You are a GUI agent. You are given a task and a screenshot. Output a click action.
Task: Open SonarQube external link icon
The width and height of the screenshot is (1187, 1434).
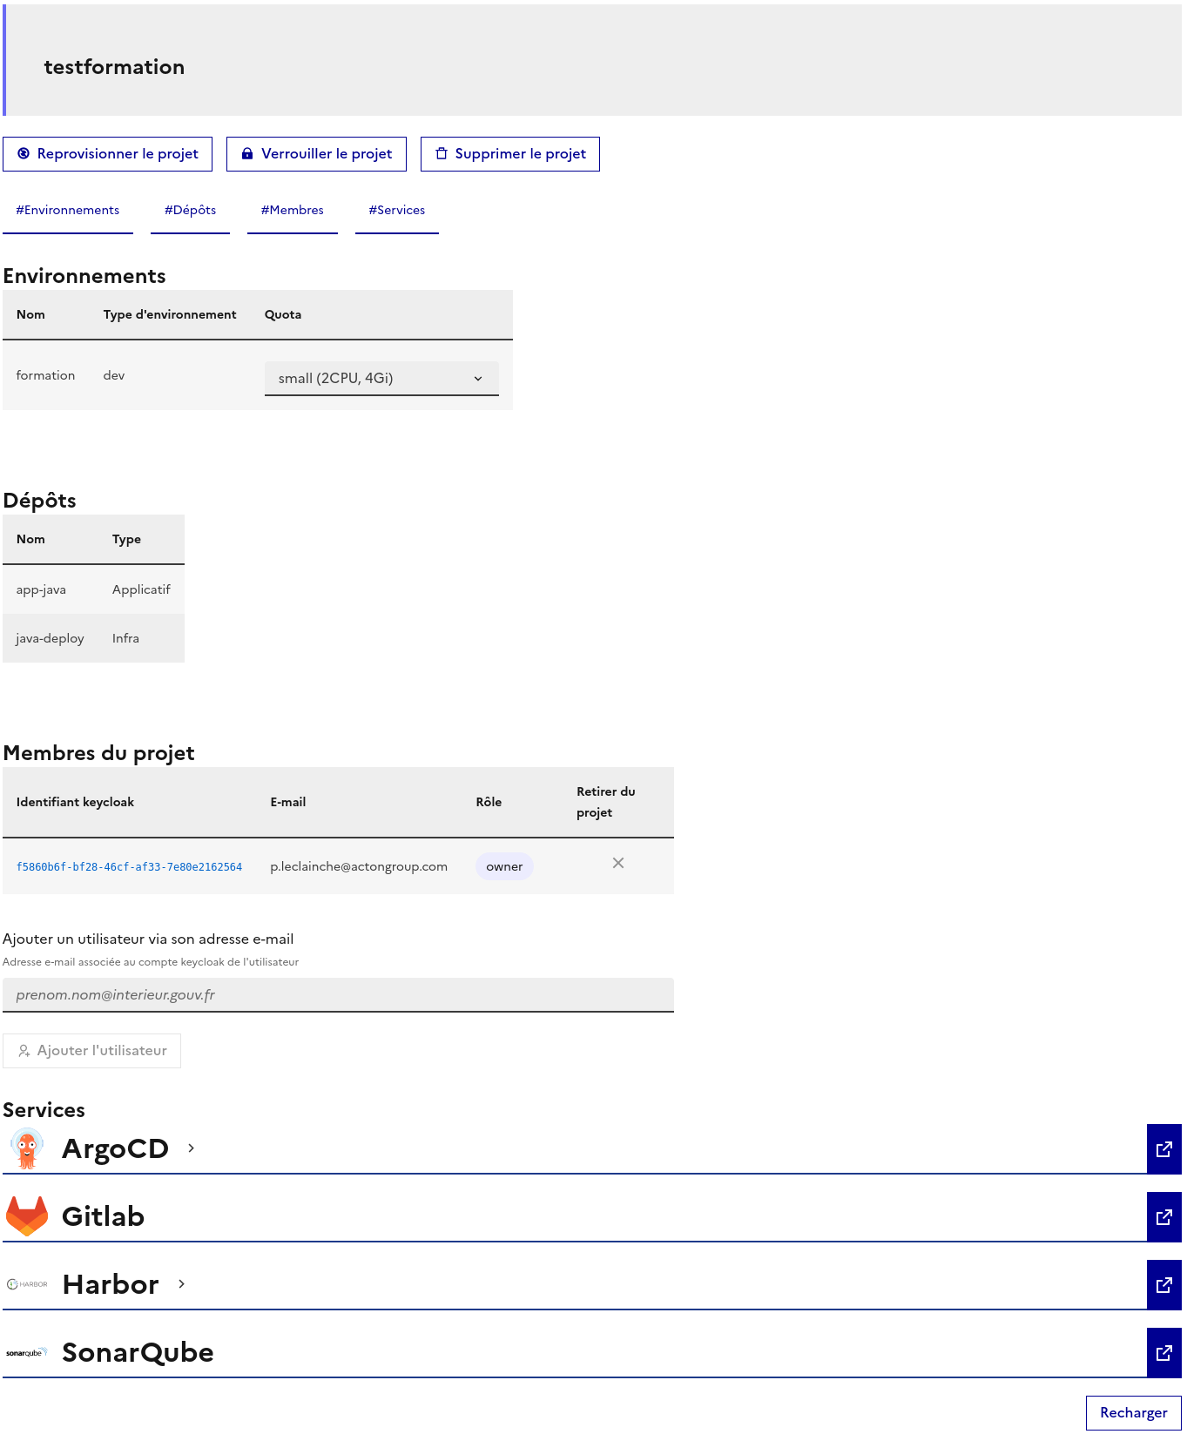point(1163,1353)
